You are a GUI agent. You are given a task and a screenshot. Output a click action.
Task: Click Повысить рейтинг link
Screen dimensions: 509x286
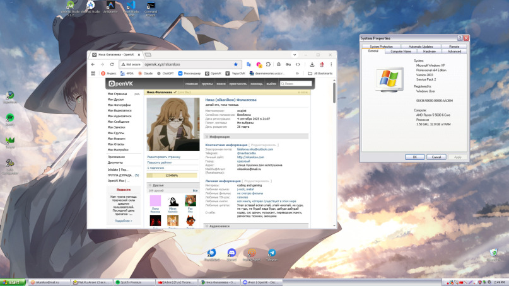point(160,163)
